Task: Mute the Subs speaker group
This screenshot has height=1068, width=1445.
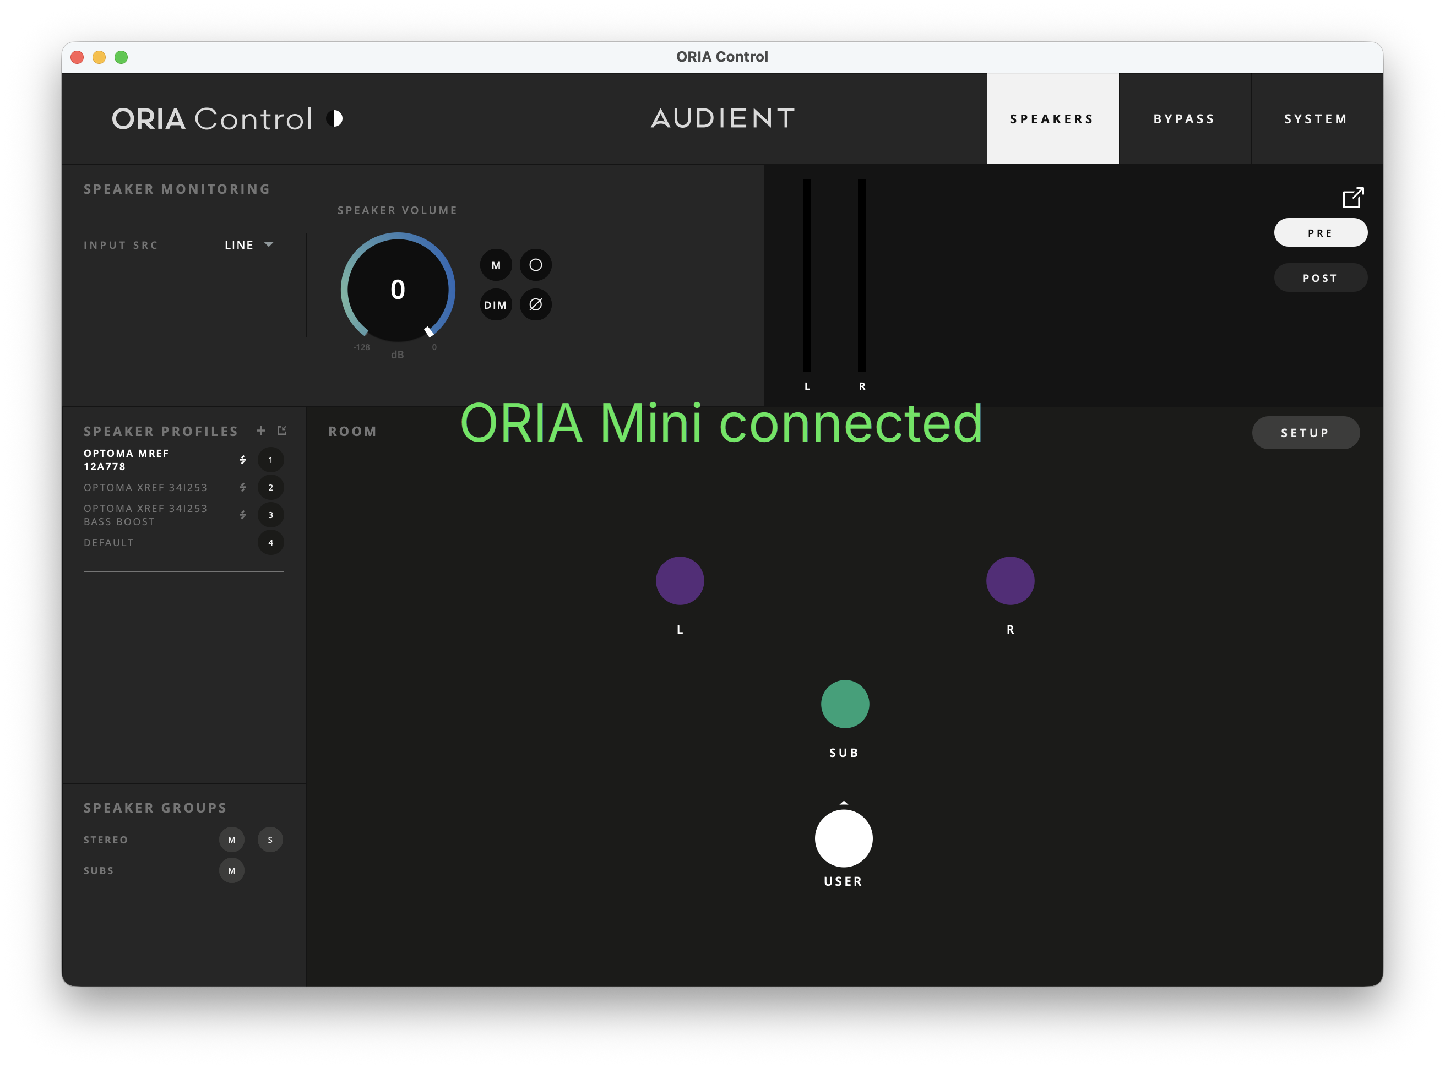Action: pyautogui.click(x=231, y=871)
